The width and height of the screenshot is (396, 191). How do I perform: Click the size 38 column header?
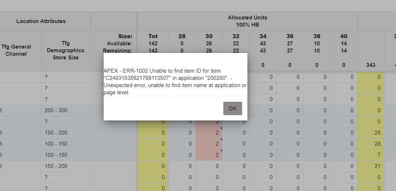tap(317, 36)
